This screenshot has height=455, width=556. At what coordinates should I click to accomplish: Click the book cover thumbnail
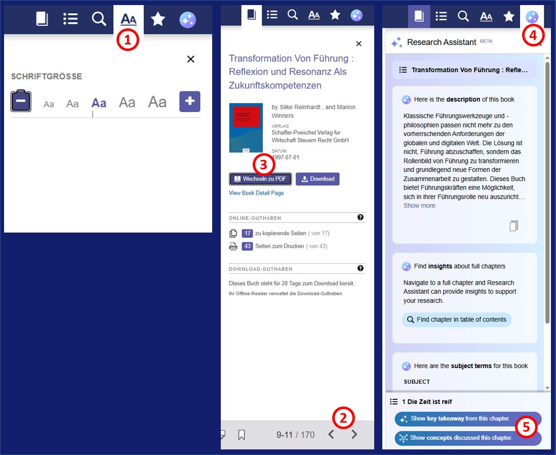(x=246, y=127)
